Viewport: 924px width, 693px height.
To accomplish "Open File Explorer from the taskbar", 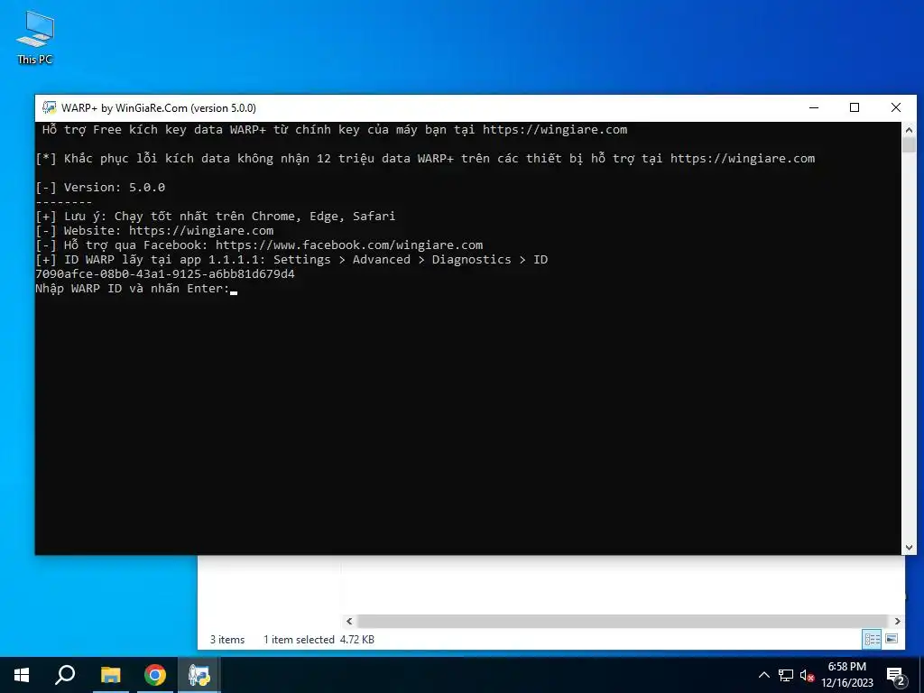I will click(x=110, y=675).
